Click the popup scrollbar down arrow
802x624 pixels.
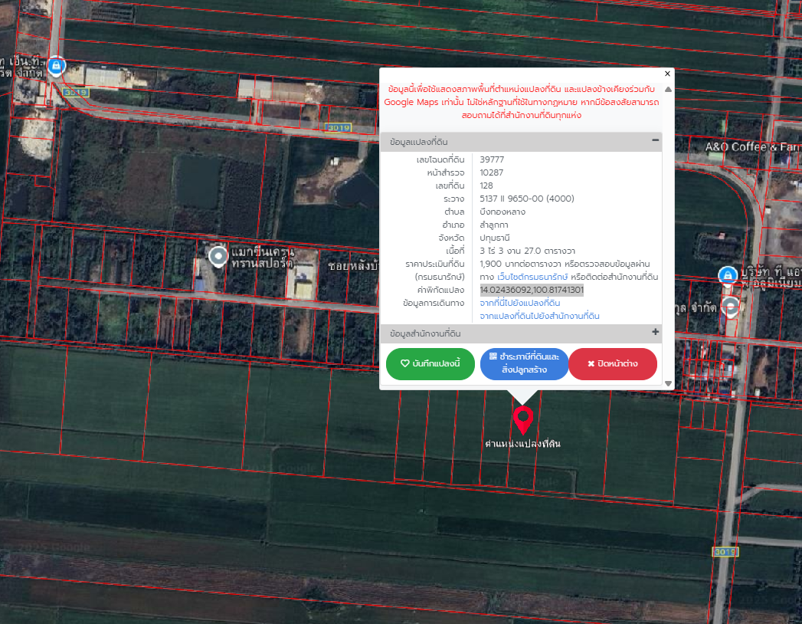(668, 383)
